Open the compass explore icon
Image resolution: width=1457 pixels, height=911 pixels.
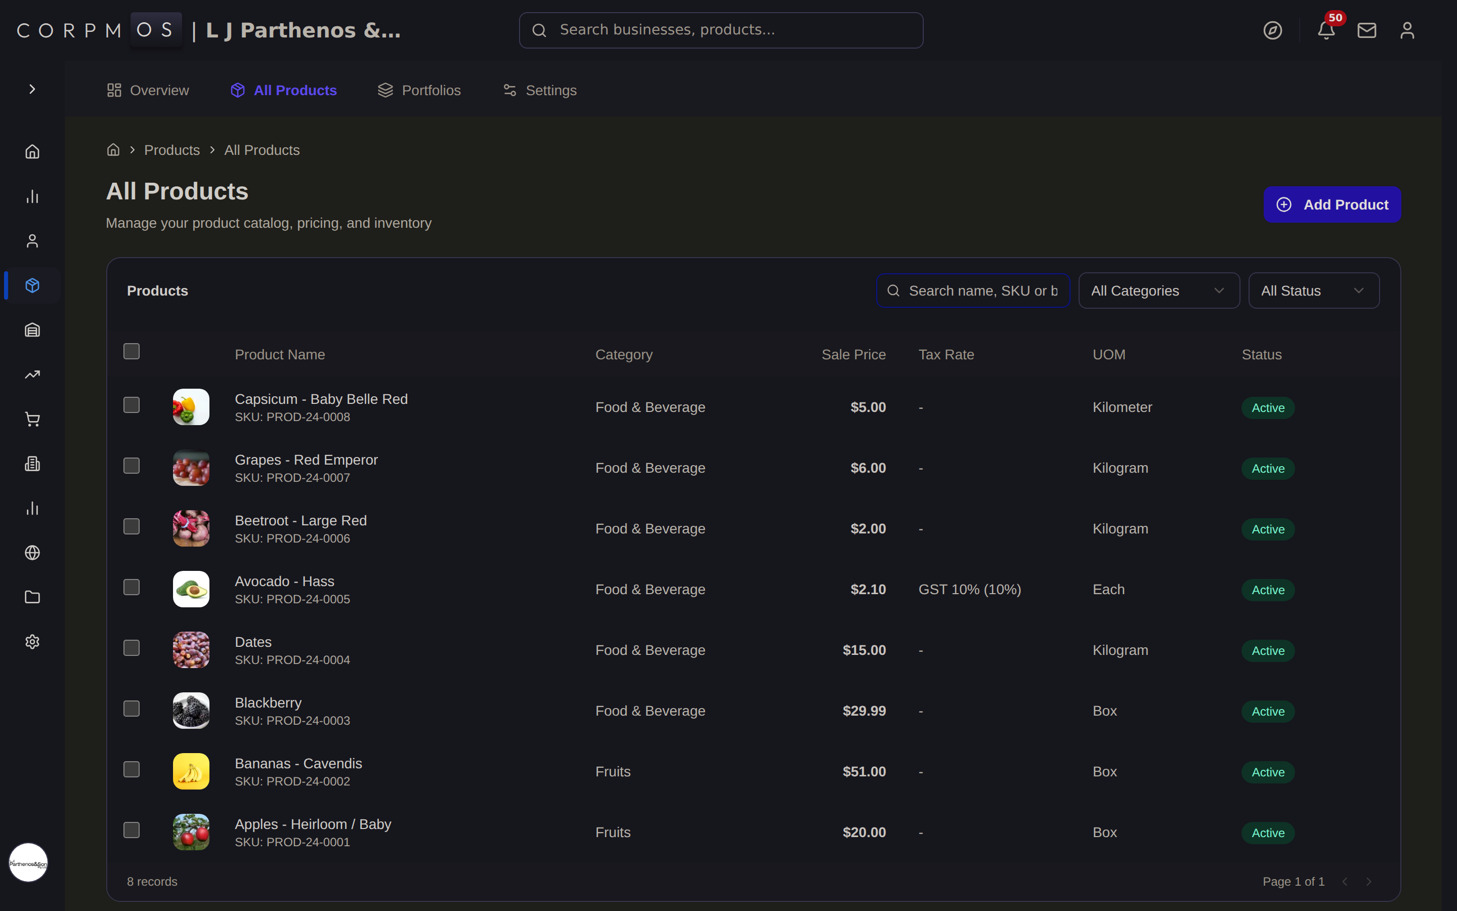coord(1272,30)
